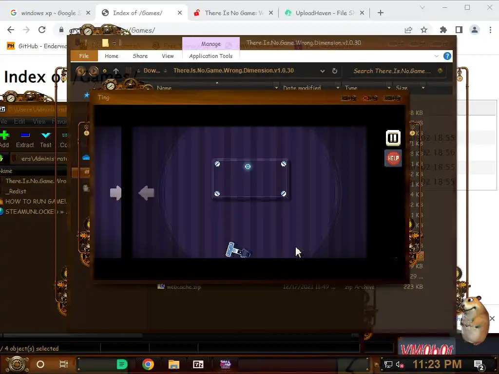
Task: Open Explorer help question mark icon
Action: [447, 56]
